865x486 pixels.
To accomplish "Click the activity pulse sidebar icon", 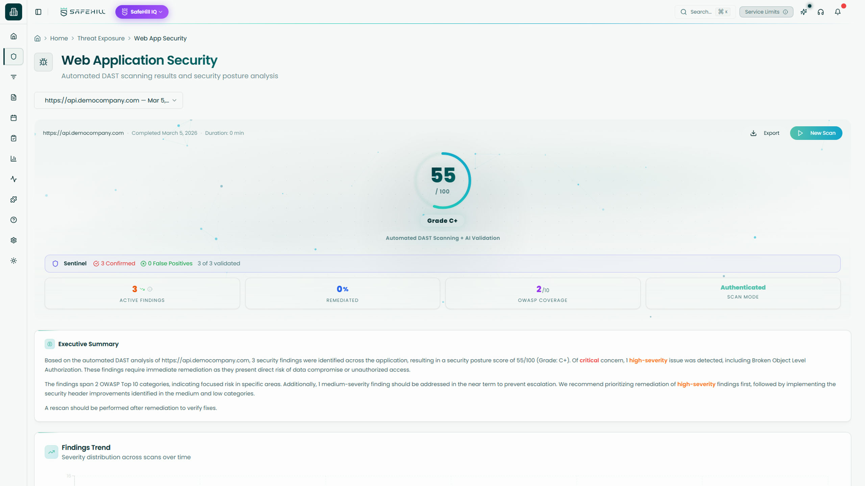I will (14, 179).
